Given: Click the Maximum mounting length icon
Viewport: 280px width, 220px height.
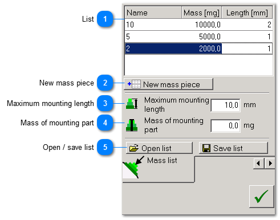Looking at the screenshot, I should [x=132, y=104].
